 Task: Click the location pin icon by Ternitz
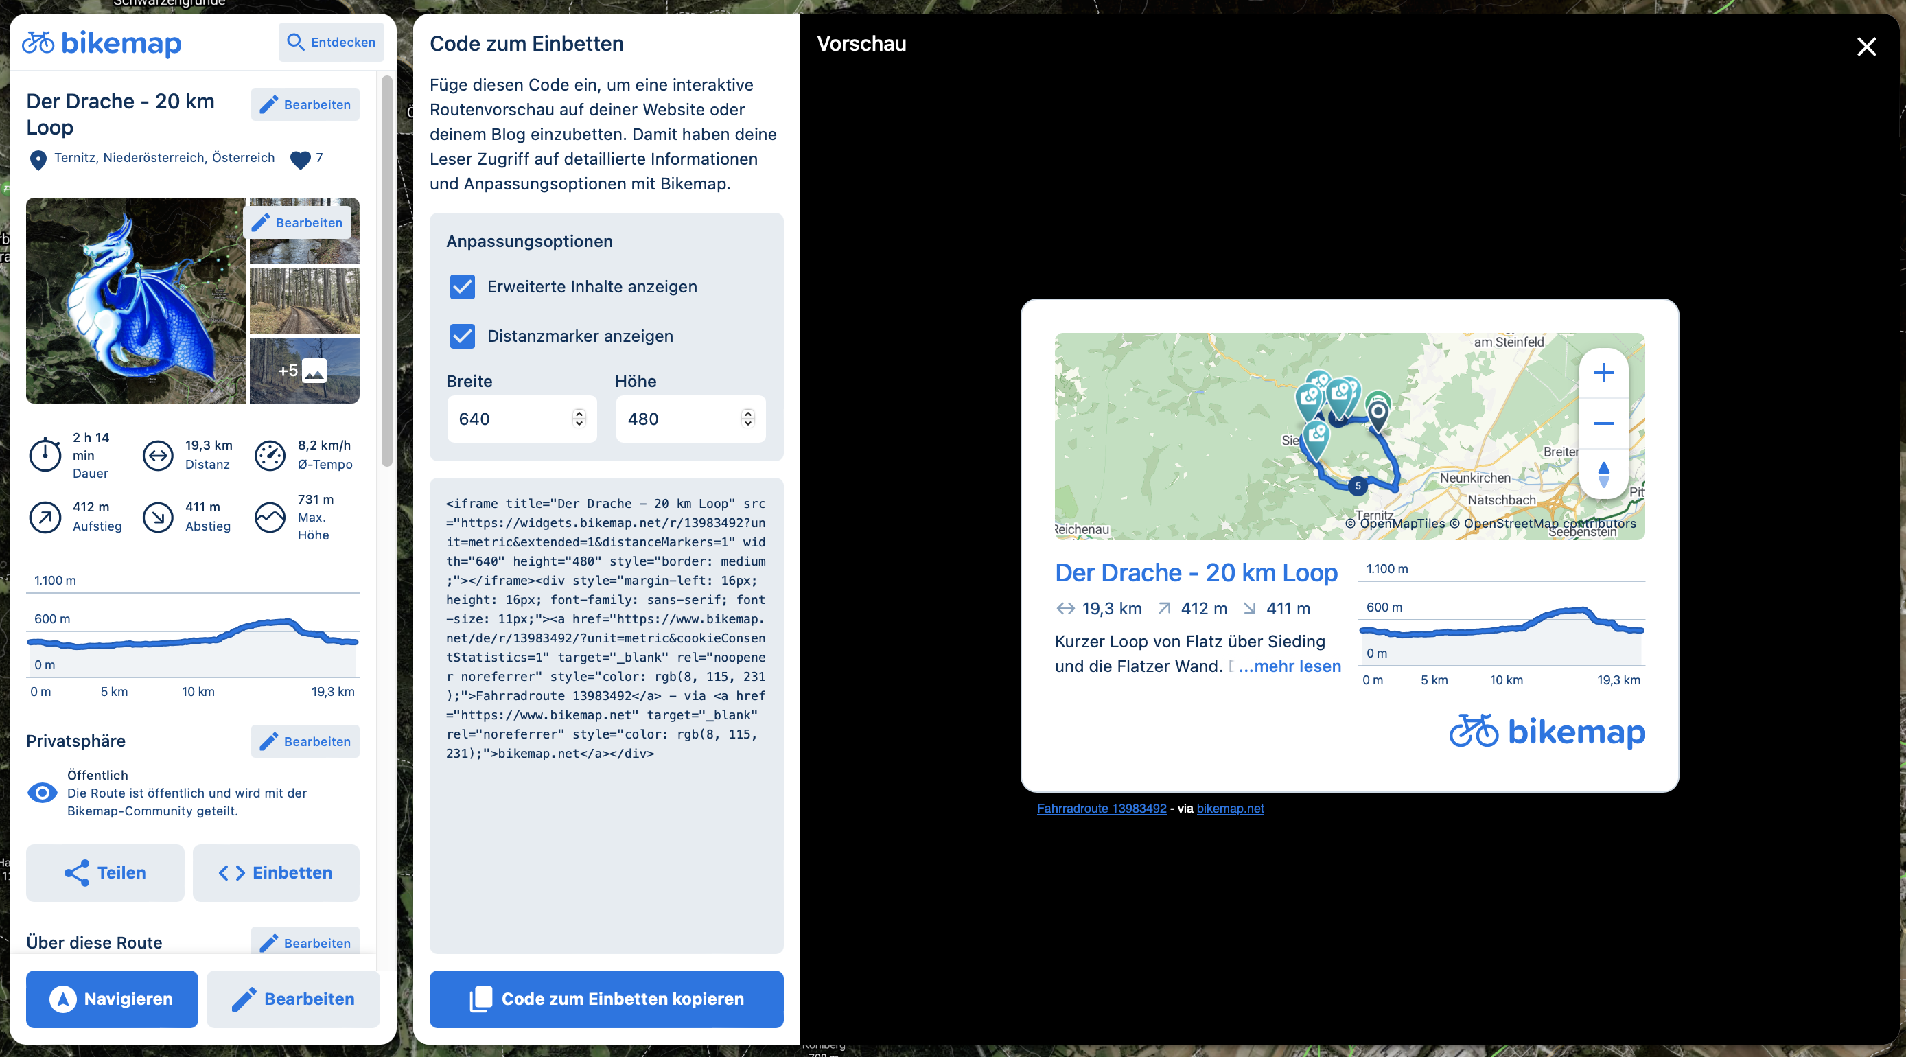tap(38, 159)
